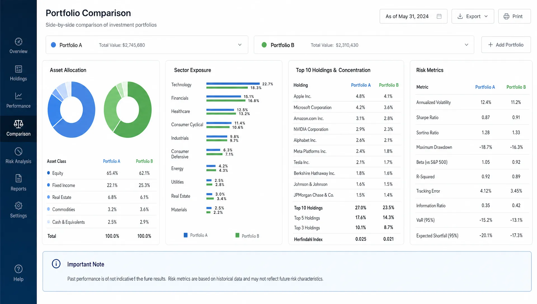This screenshot has width=537, height=304.
Task: Click the Real Estate asset class bullet
Action: (x=49, y=197)
